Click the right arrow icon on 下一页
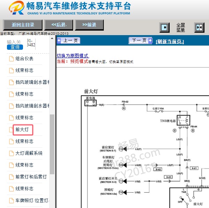 pyautogui.click(x=150, y=40)
